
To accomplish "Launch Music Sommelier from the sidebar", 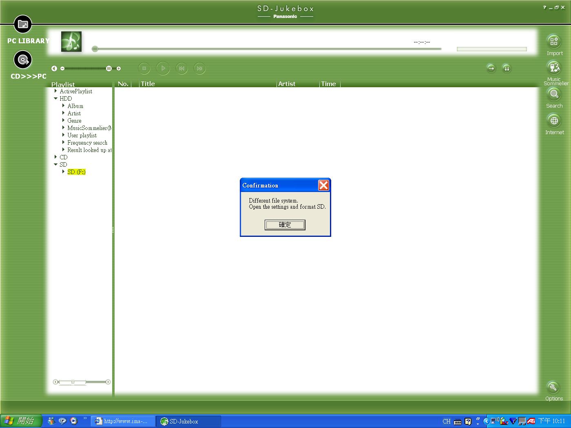I will [x=554, y=68].
